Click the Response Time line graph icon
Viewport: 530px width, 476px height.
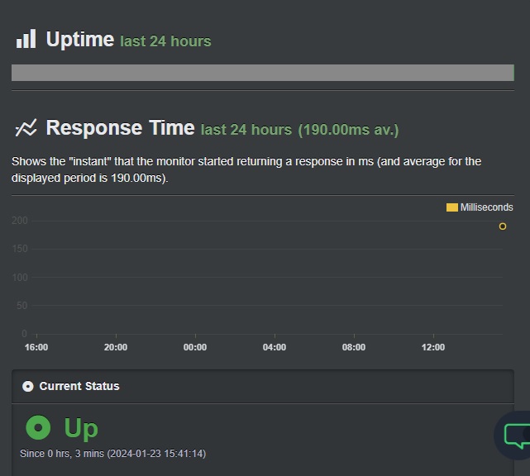click(26, 128)
